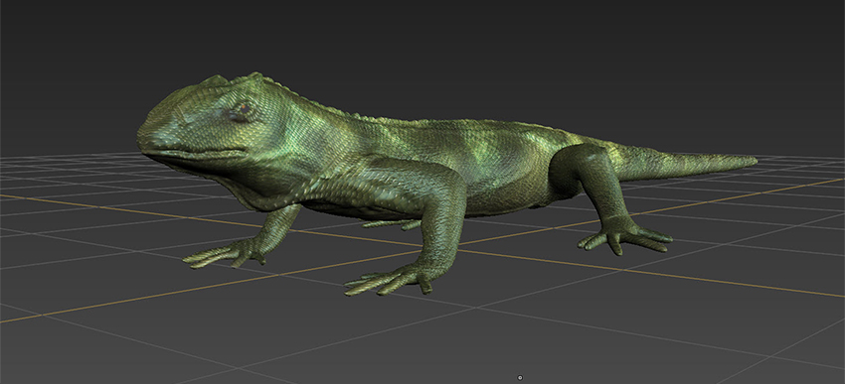The width and height of the screenshot is (845, 384).
Task: Click the lizard's hind foot
Action: click(x=625, y=237)
